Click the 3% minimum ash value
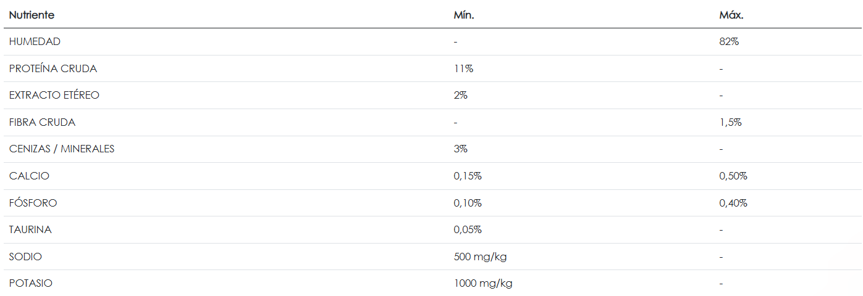Screen dimensions: 863x296 pos(461,149)
